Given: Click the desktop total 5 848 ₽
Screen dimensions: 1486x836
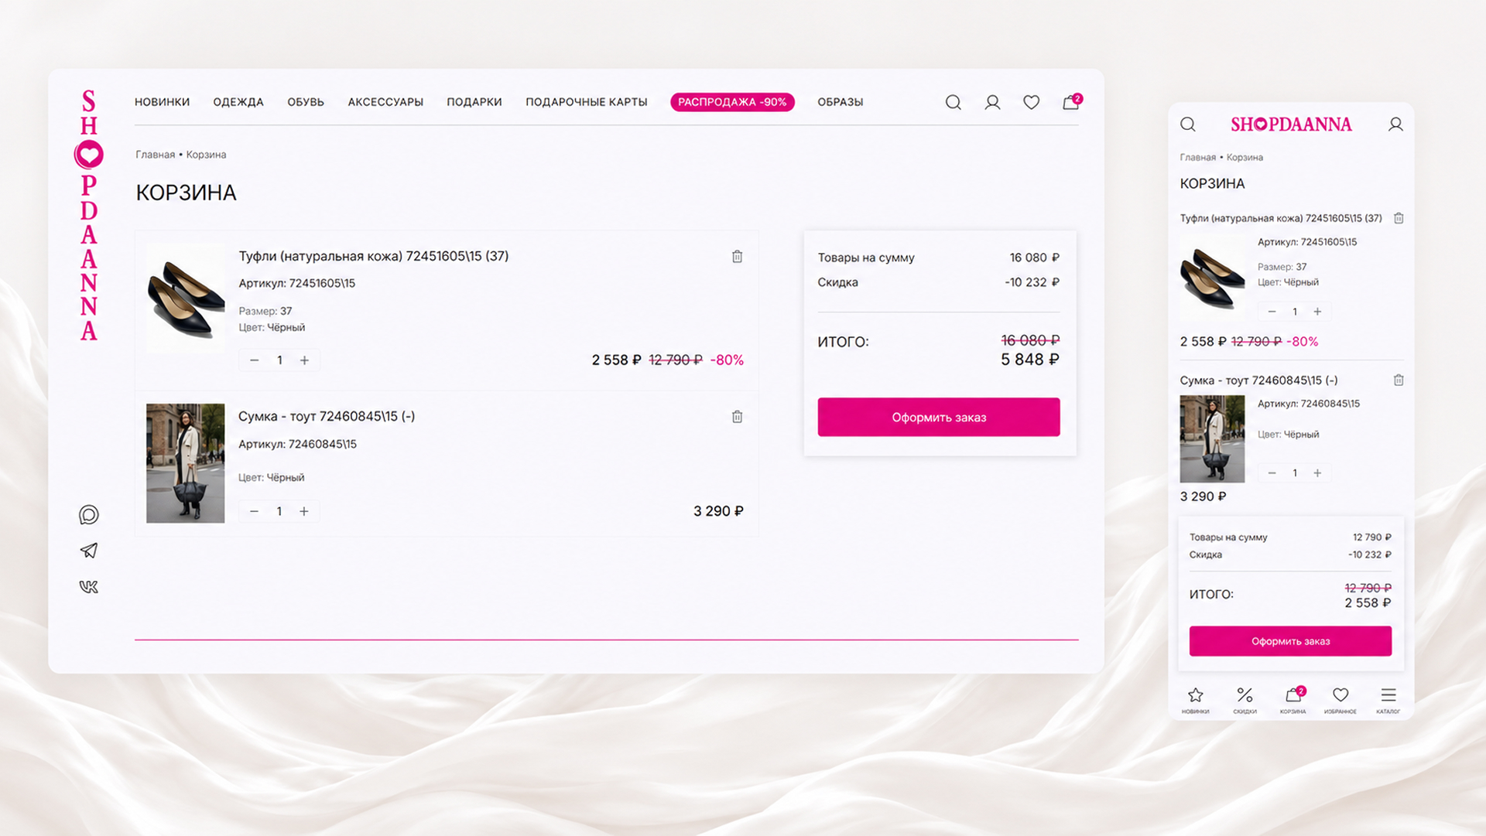Looking at the screenshot, I should pyautogui.click(x=1030, y=360).
